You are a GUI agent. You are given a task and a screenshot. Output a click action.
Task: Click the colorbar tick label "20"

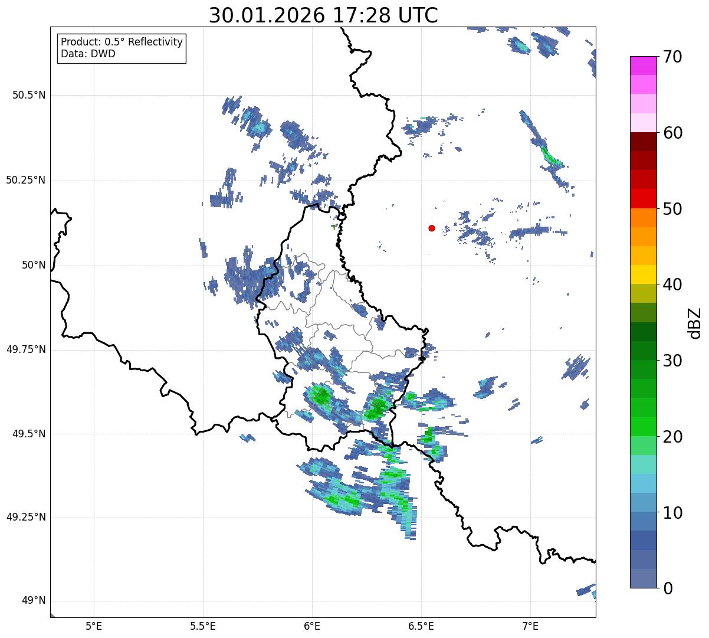tap(672, 437)
